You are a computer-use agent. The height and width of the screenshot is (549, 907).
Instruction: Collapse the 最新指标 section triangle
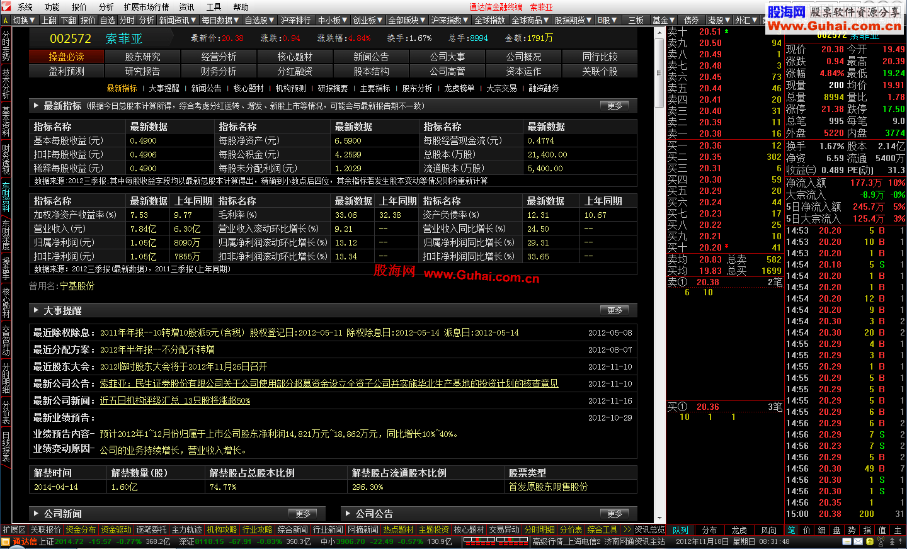[x=36, y=106]
